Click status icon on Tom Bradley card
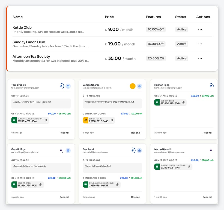Viewport: 224px width, 210px height. 62,86
